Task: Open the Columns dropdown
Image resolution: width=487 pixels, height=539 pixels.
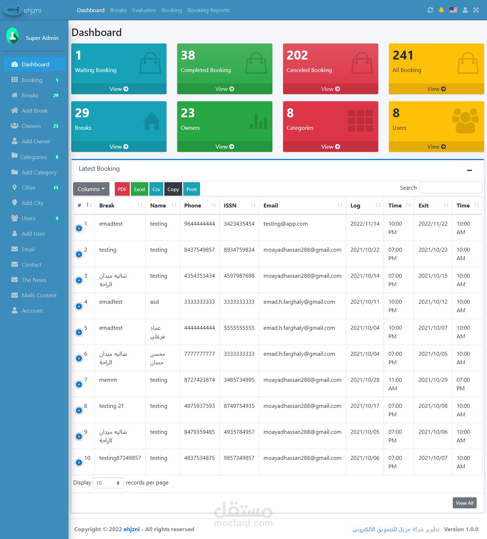Action: (x=91, y=189)
